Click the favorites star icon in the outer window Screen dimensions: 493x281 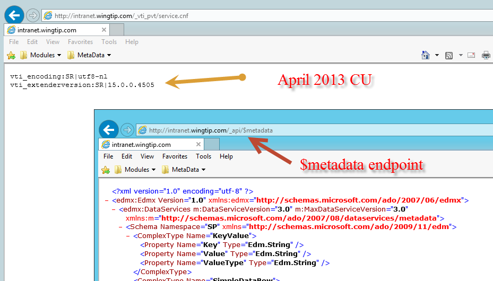(11, 55)
